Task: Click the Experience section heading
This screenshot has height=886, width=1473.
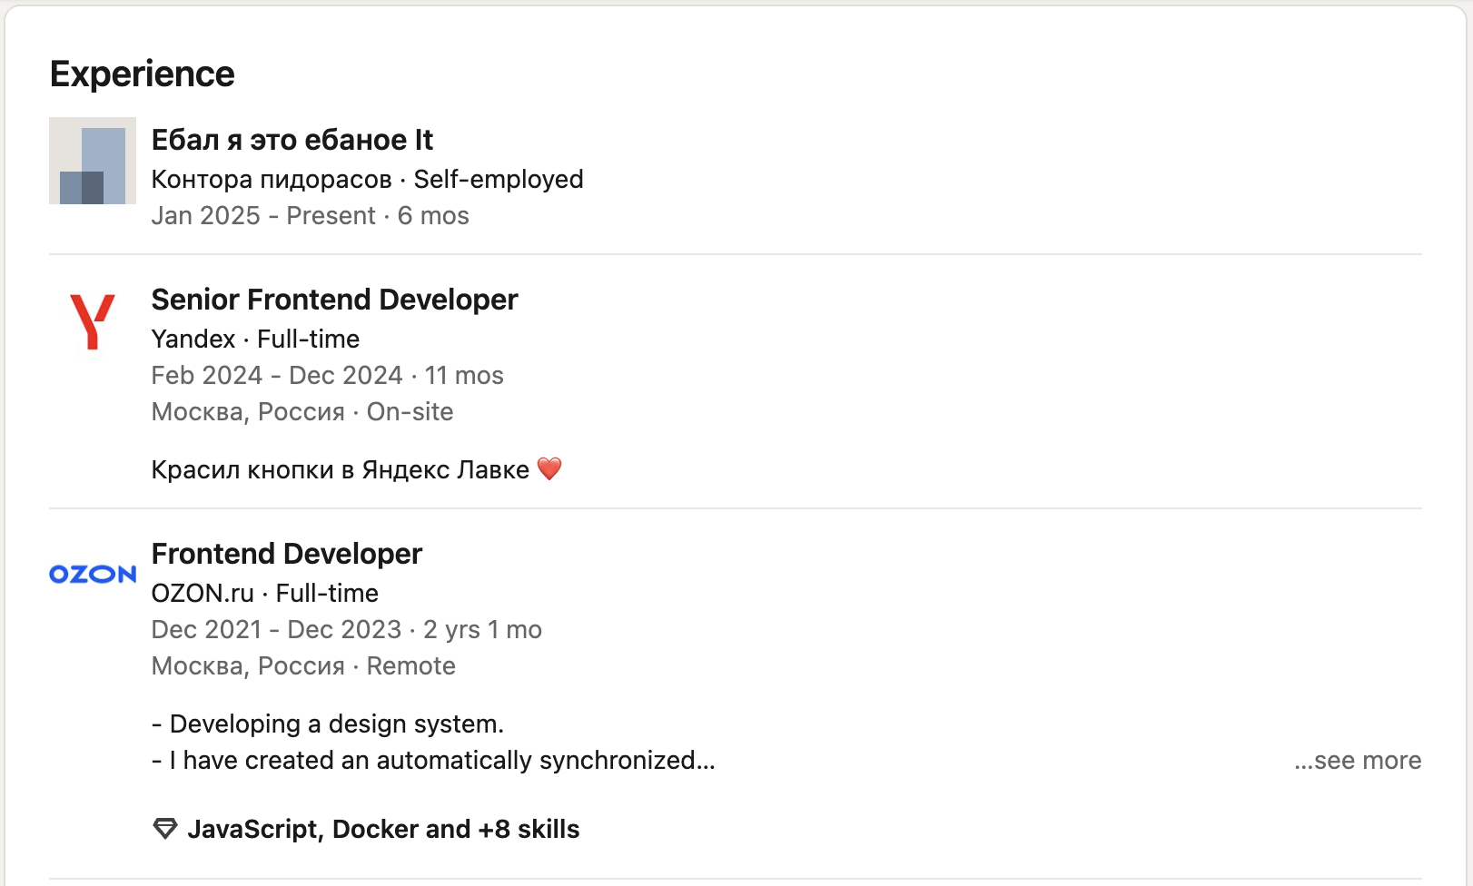Action: click(x=143, y=74)
